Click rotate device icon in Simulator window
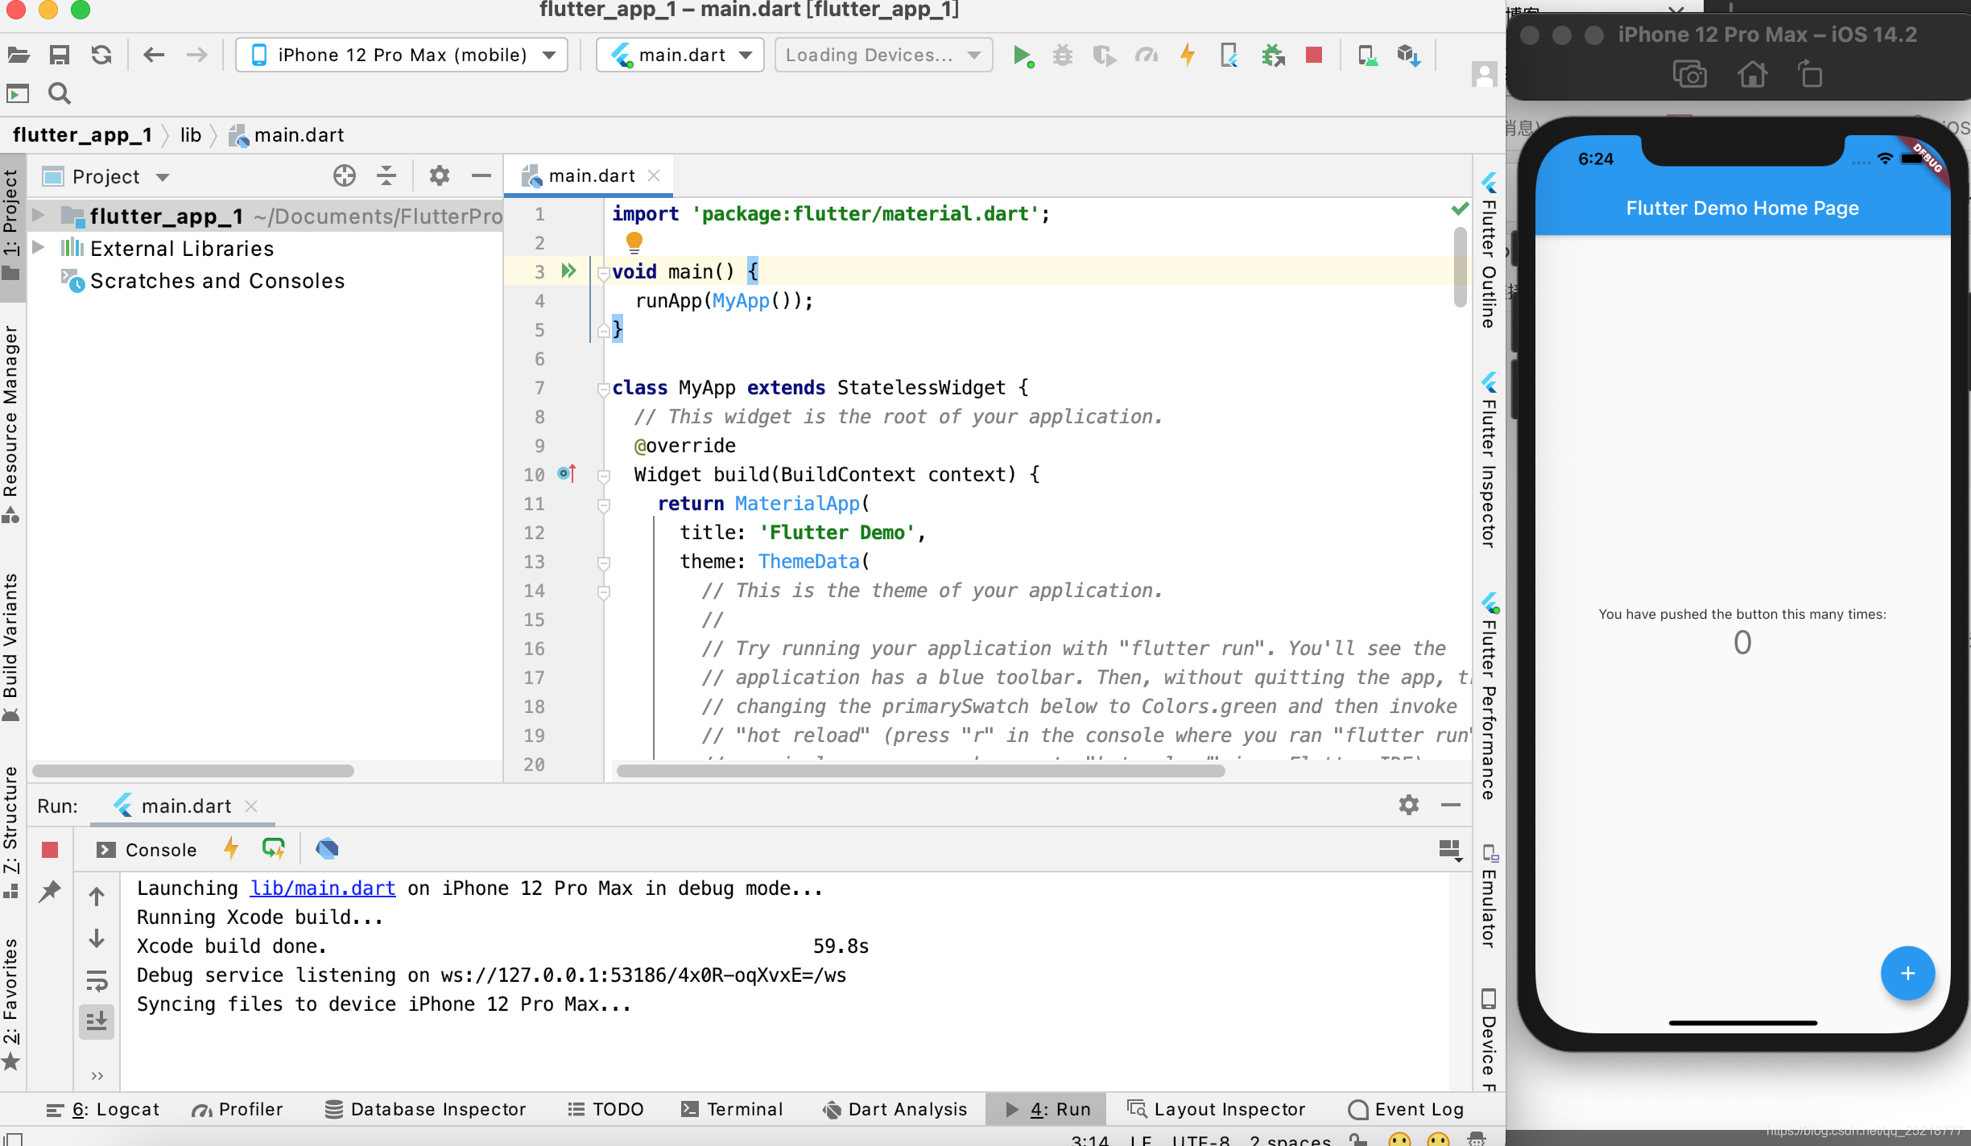This screenshot has width=1971, height=1146. click(1810, 75)
